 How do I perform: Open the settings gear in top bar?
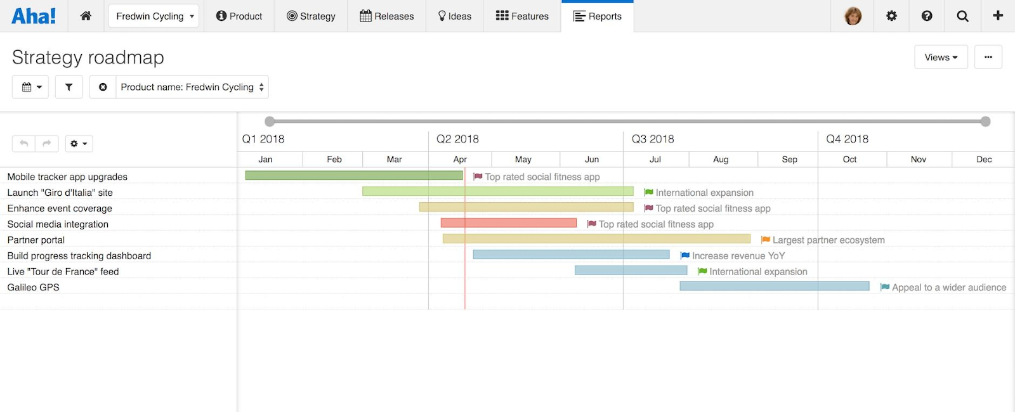tap(891, 16)
